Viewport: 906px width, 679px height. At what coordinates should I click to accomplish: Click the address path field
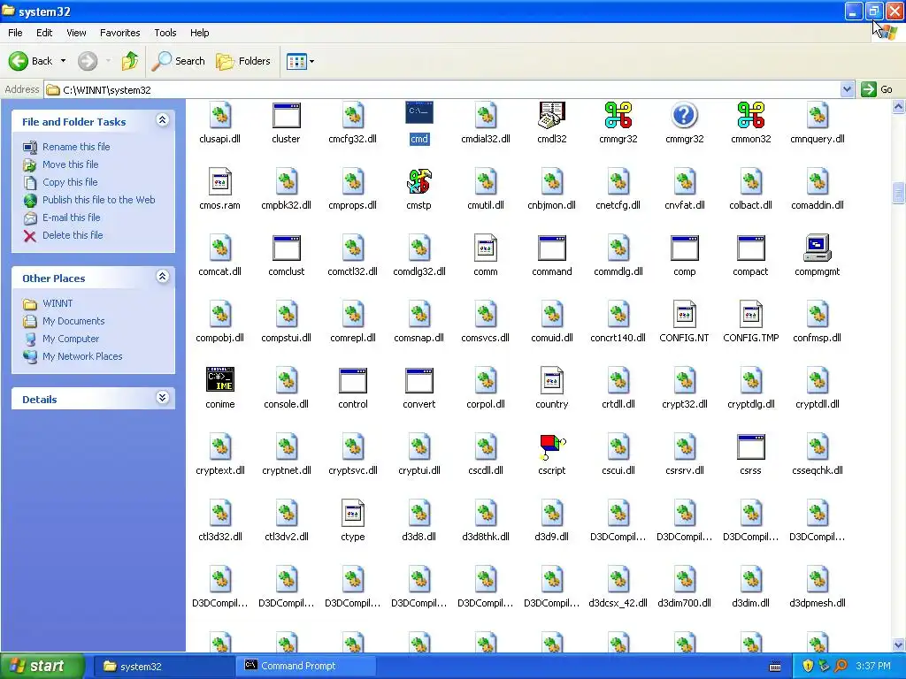pos(442,89)
